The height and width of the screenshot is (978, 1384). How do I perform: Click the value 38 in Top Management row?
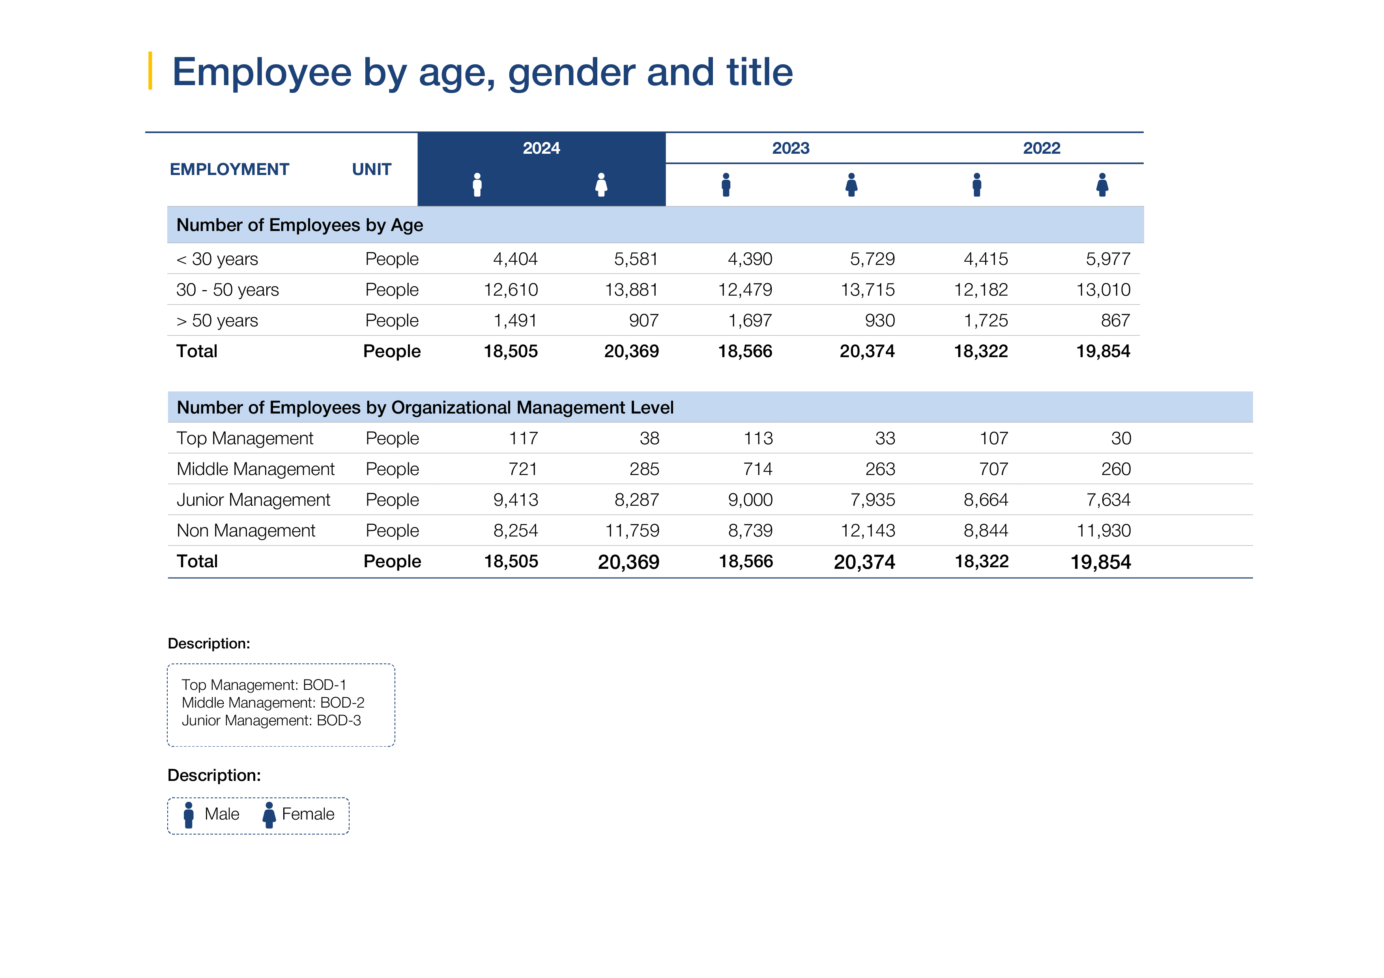649,438
